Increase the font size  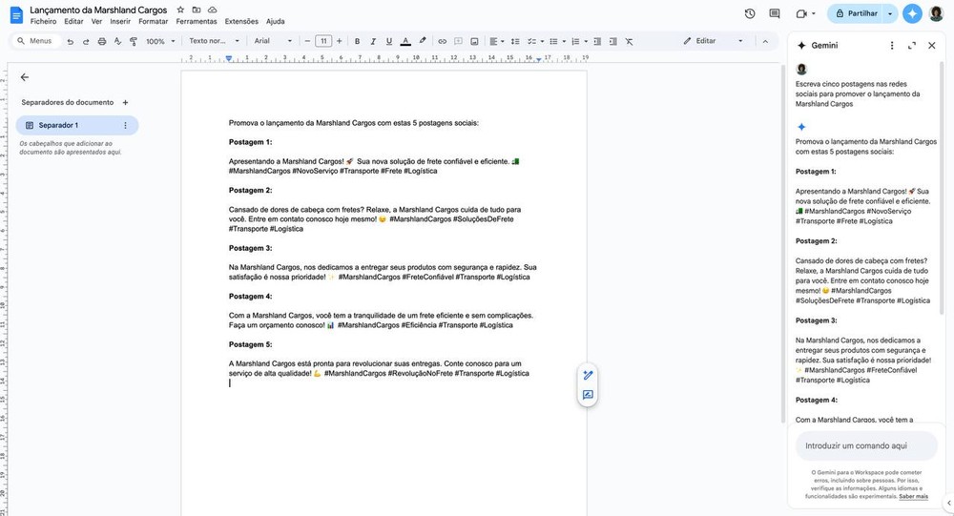pos(339,41)
